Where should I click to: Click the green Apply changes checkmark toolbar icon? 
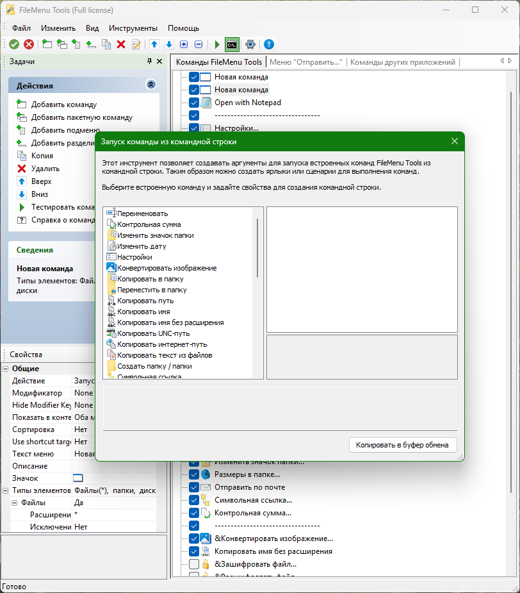[14, 44]
